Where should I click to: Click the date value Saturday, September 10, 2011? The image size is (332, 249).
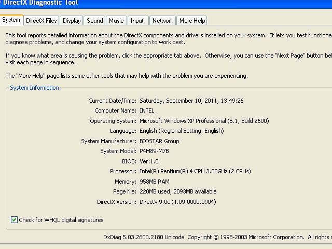click(191, 101)
